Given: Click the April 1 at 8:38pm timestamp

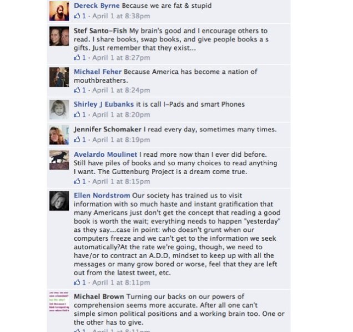Looking at the screenshot, I should [121, 16].
